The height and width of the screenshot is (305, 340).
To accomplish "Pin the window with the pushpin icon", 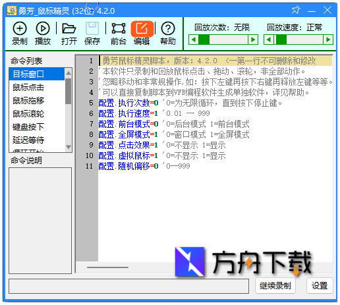I will click(296, 10).
